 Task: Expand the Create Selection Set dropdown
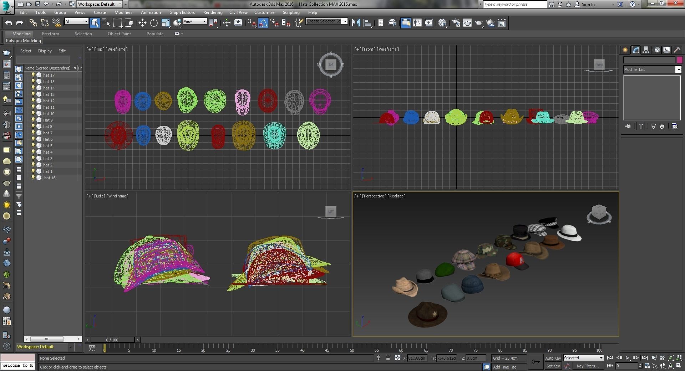345,21
